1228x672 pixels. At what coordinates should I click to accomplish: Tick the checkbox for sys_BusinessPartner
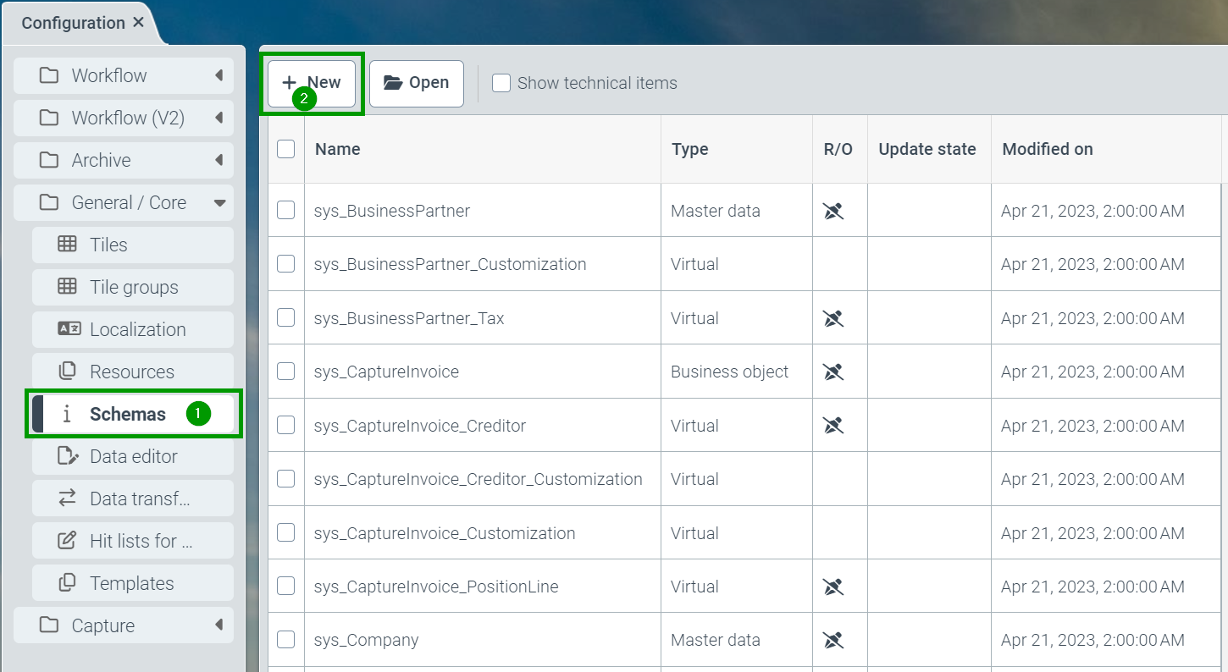pyautogui.click(x=286, y=210)
